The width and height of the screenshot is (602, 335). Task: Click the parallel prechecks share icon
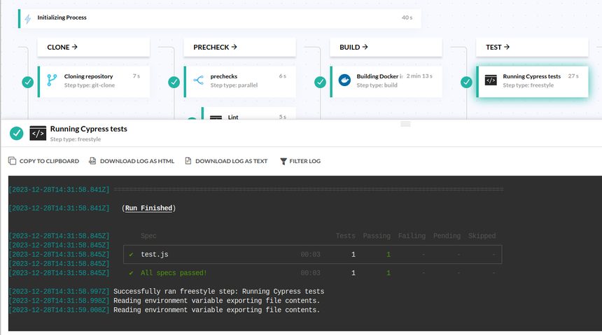(x=197, y=80)
